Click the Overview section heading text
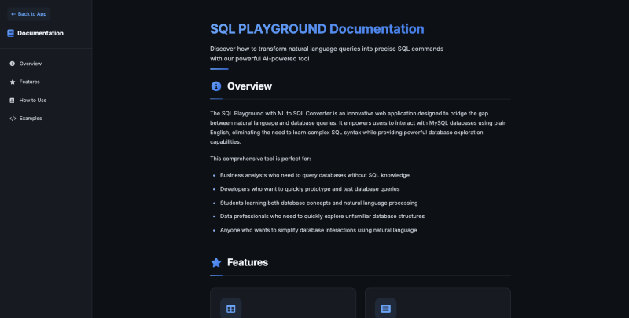 click(x=249, y=86)
